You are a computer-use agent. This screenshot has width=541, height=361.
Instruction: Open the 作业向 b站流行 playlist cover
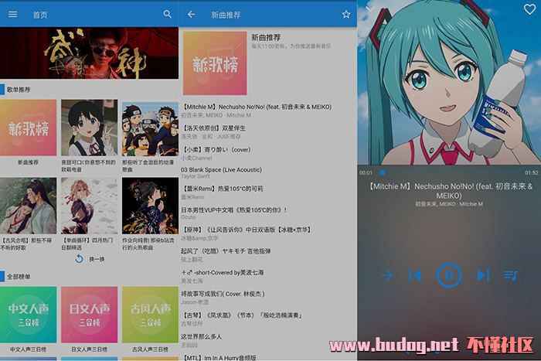pos(150,206)
